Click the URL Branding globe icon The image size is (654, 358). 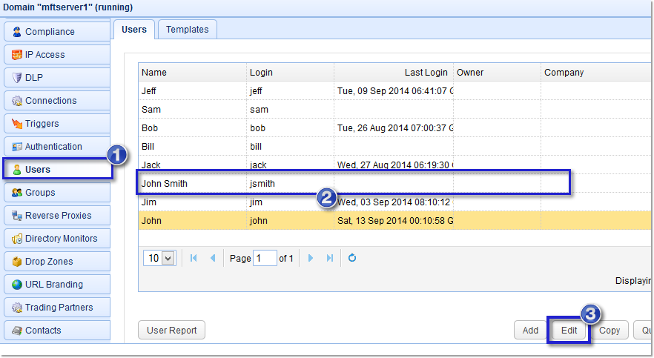click(x=17, y=285)
